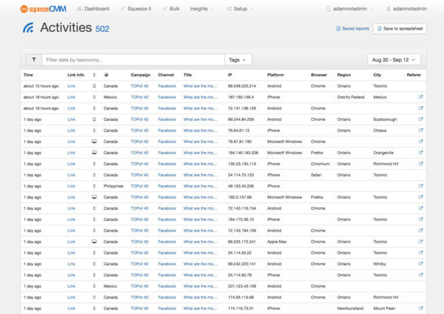Image resolution: width=444 pixels, height=314 pixels.
Task: Click desktop device icon in Apple Mac row
Action: [x=94, y=242]
